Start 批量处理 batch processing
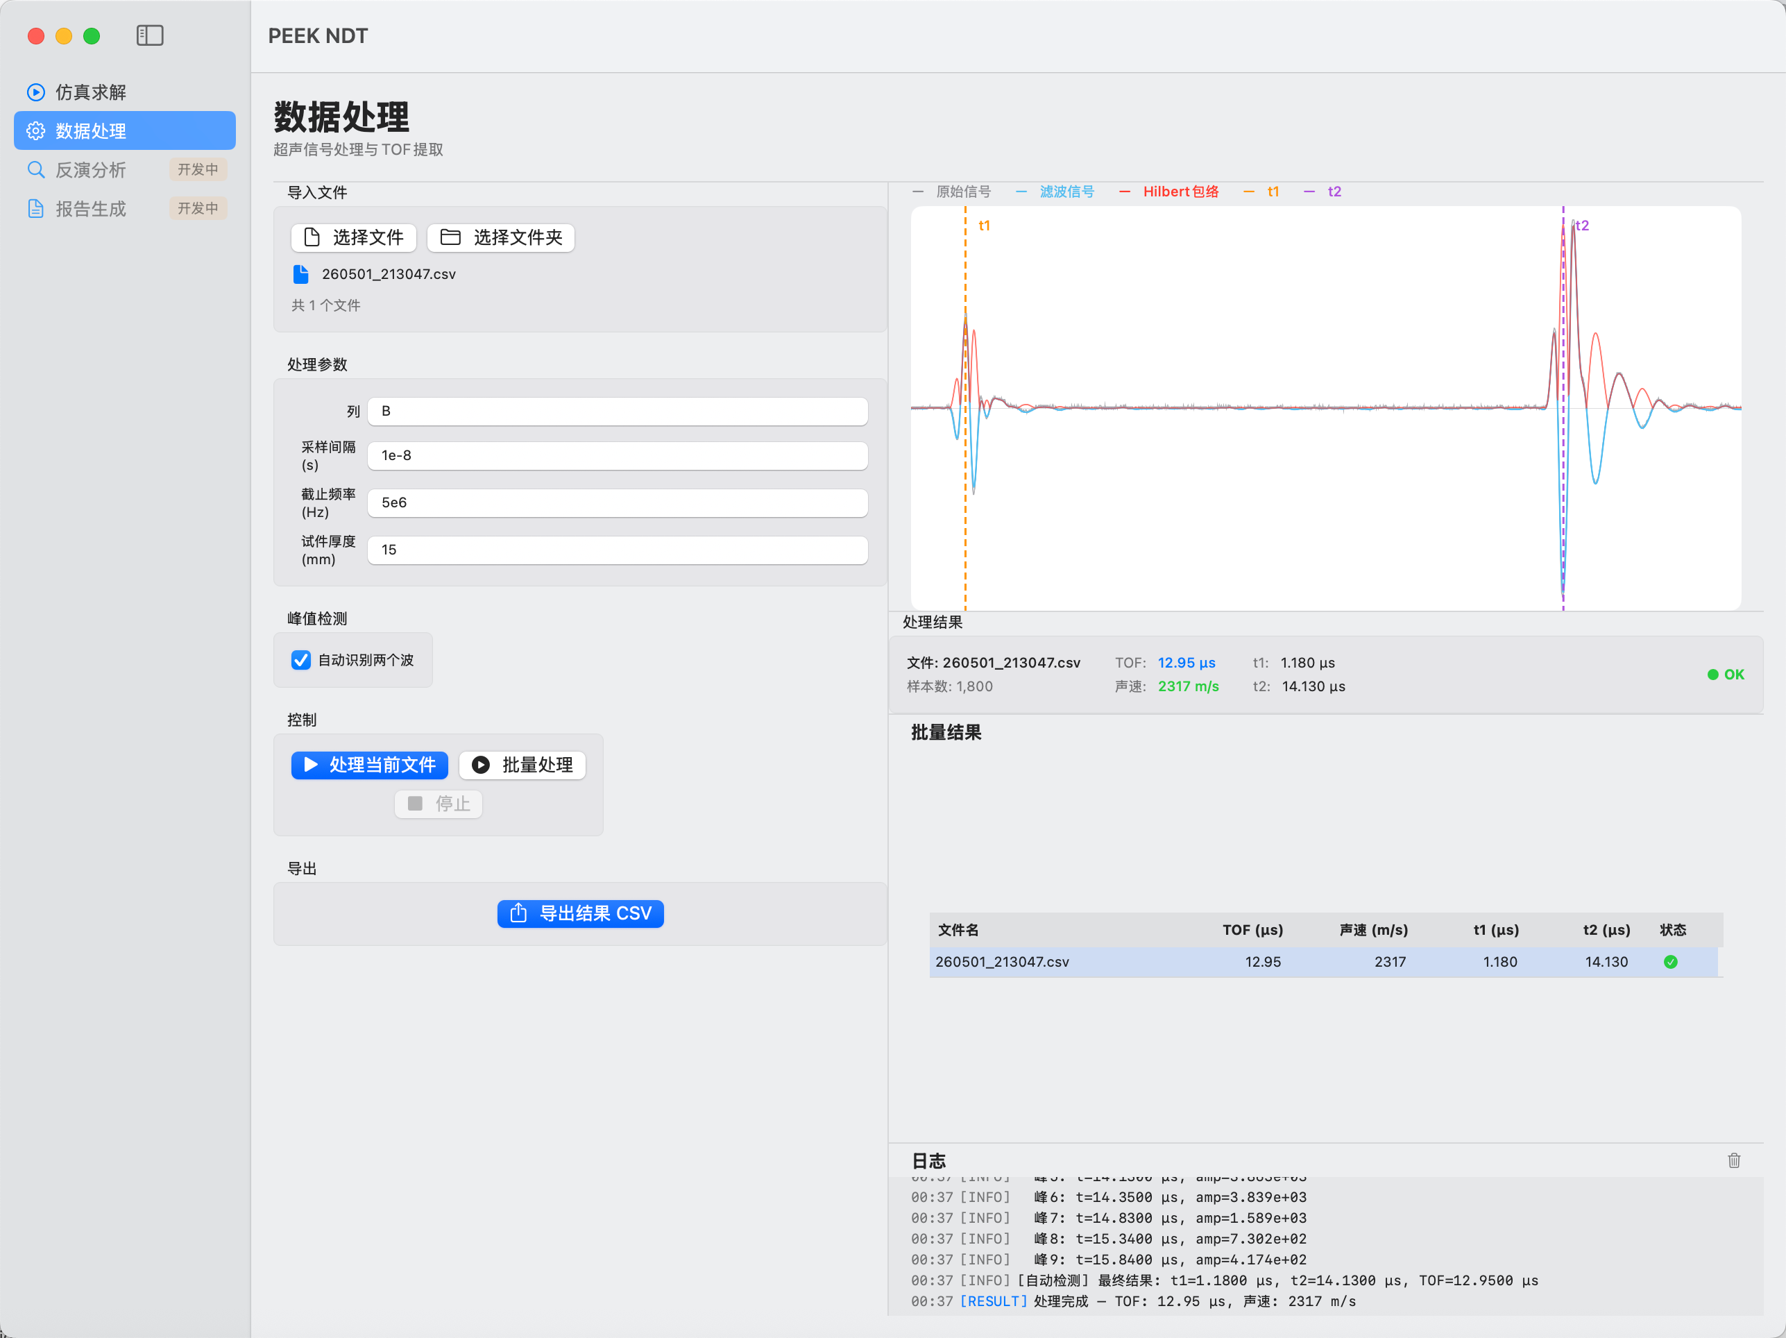 coord(522,765)
